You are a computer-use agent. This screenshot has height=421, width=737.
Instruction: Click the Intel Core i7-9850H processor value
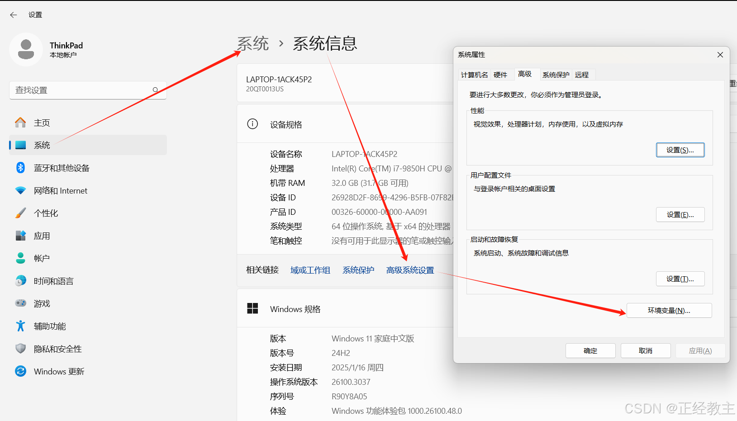(x=391, y=168)
